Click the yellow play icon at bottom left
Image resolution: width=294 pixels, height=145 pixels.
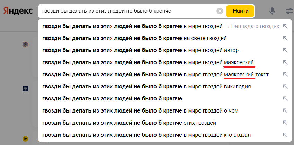pyautogui.click(x=25, y=139)
